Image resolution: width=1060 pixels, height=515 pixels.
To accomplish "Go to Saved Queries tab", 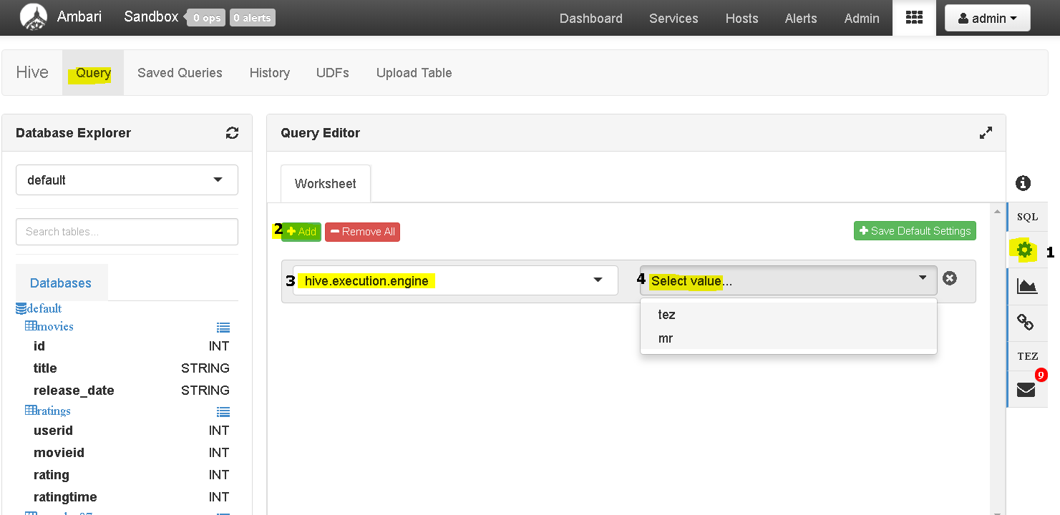I will click(180, 73).
